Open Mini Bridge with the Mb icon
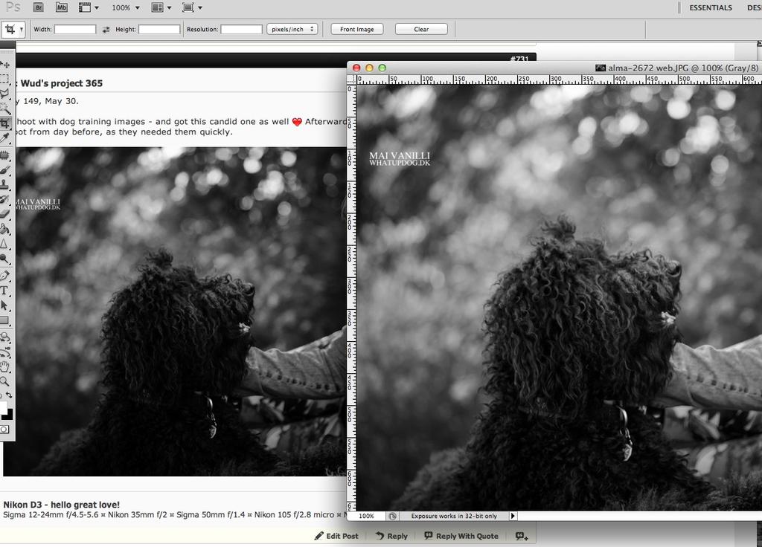The width and height of the screenshot is (762, 547). click(62, 7)
